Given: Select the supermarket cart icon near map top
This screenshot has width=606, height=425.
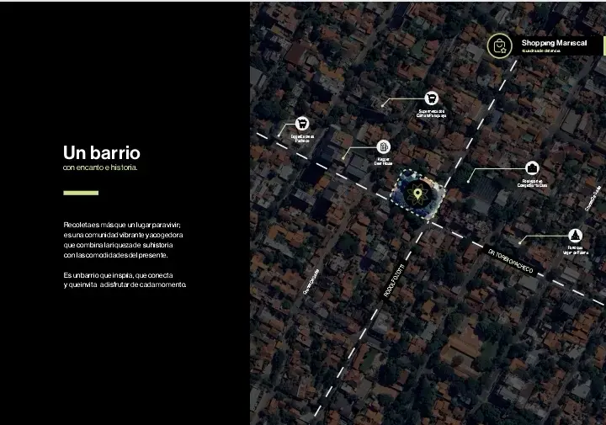Looking at the screenshot, I should coord(432,98).
